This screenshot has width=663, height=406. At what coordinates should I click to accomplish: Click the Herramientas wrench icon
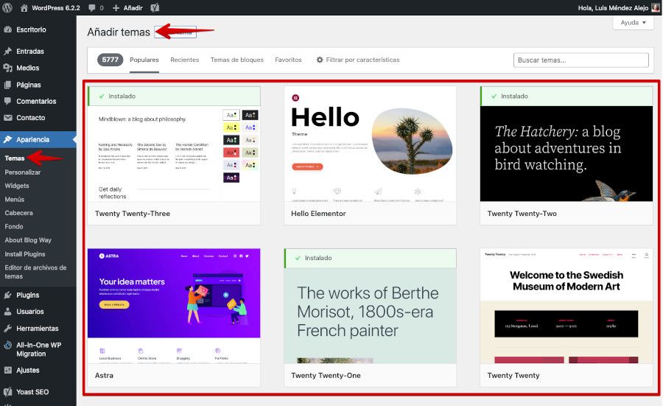[7, 328]
